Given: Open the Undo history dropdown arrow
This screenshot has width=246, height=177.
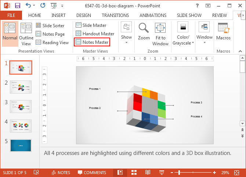Looking at the screenshot, I should [34, 6].
